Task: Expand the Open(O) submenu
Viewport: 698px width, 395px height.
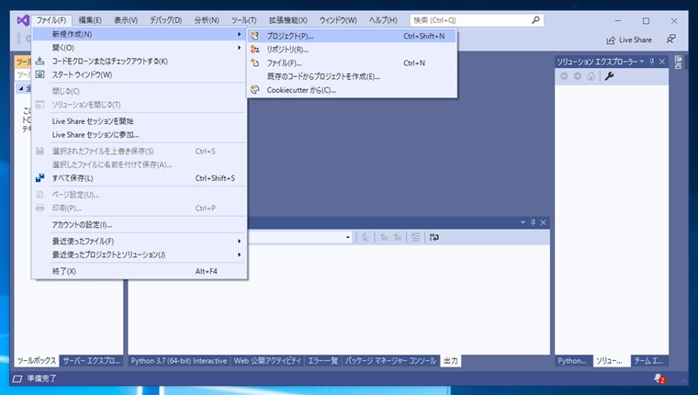Action: 139,48
